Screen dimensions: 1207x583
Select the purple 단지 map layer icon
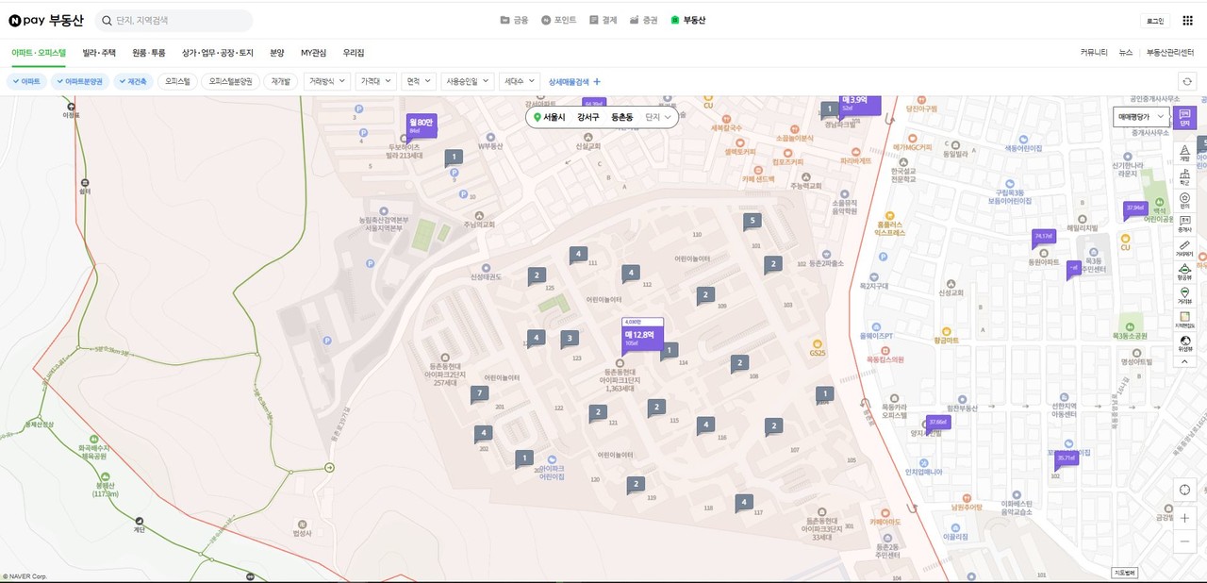pyautogui.click(x=1185, y=118)
